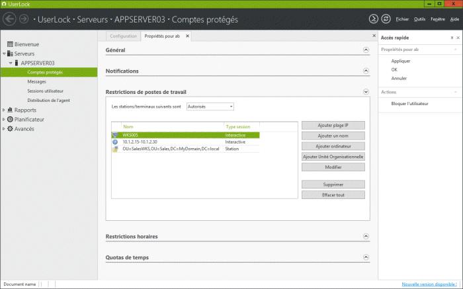Click the Supprimer button
463x289 pixels.
tap(333, 185)
